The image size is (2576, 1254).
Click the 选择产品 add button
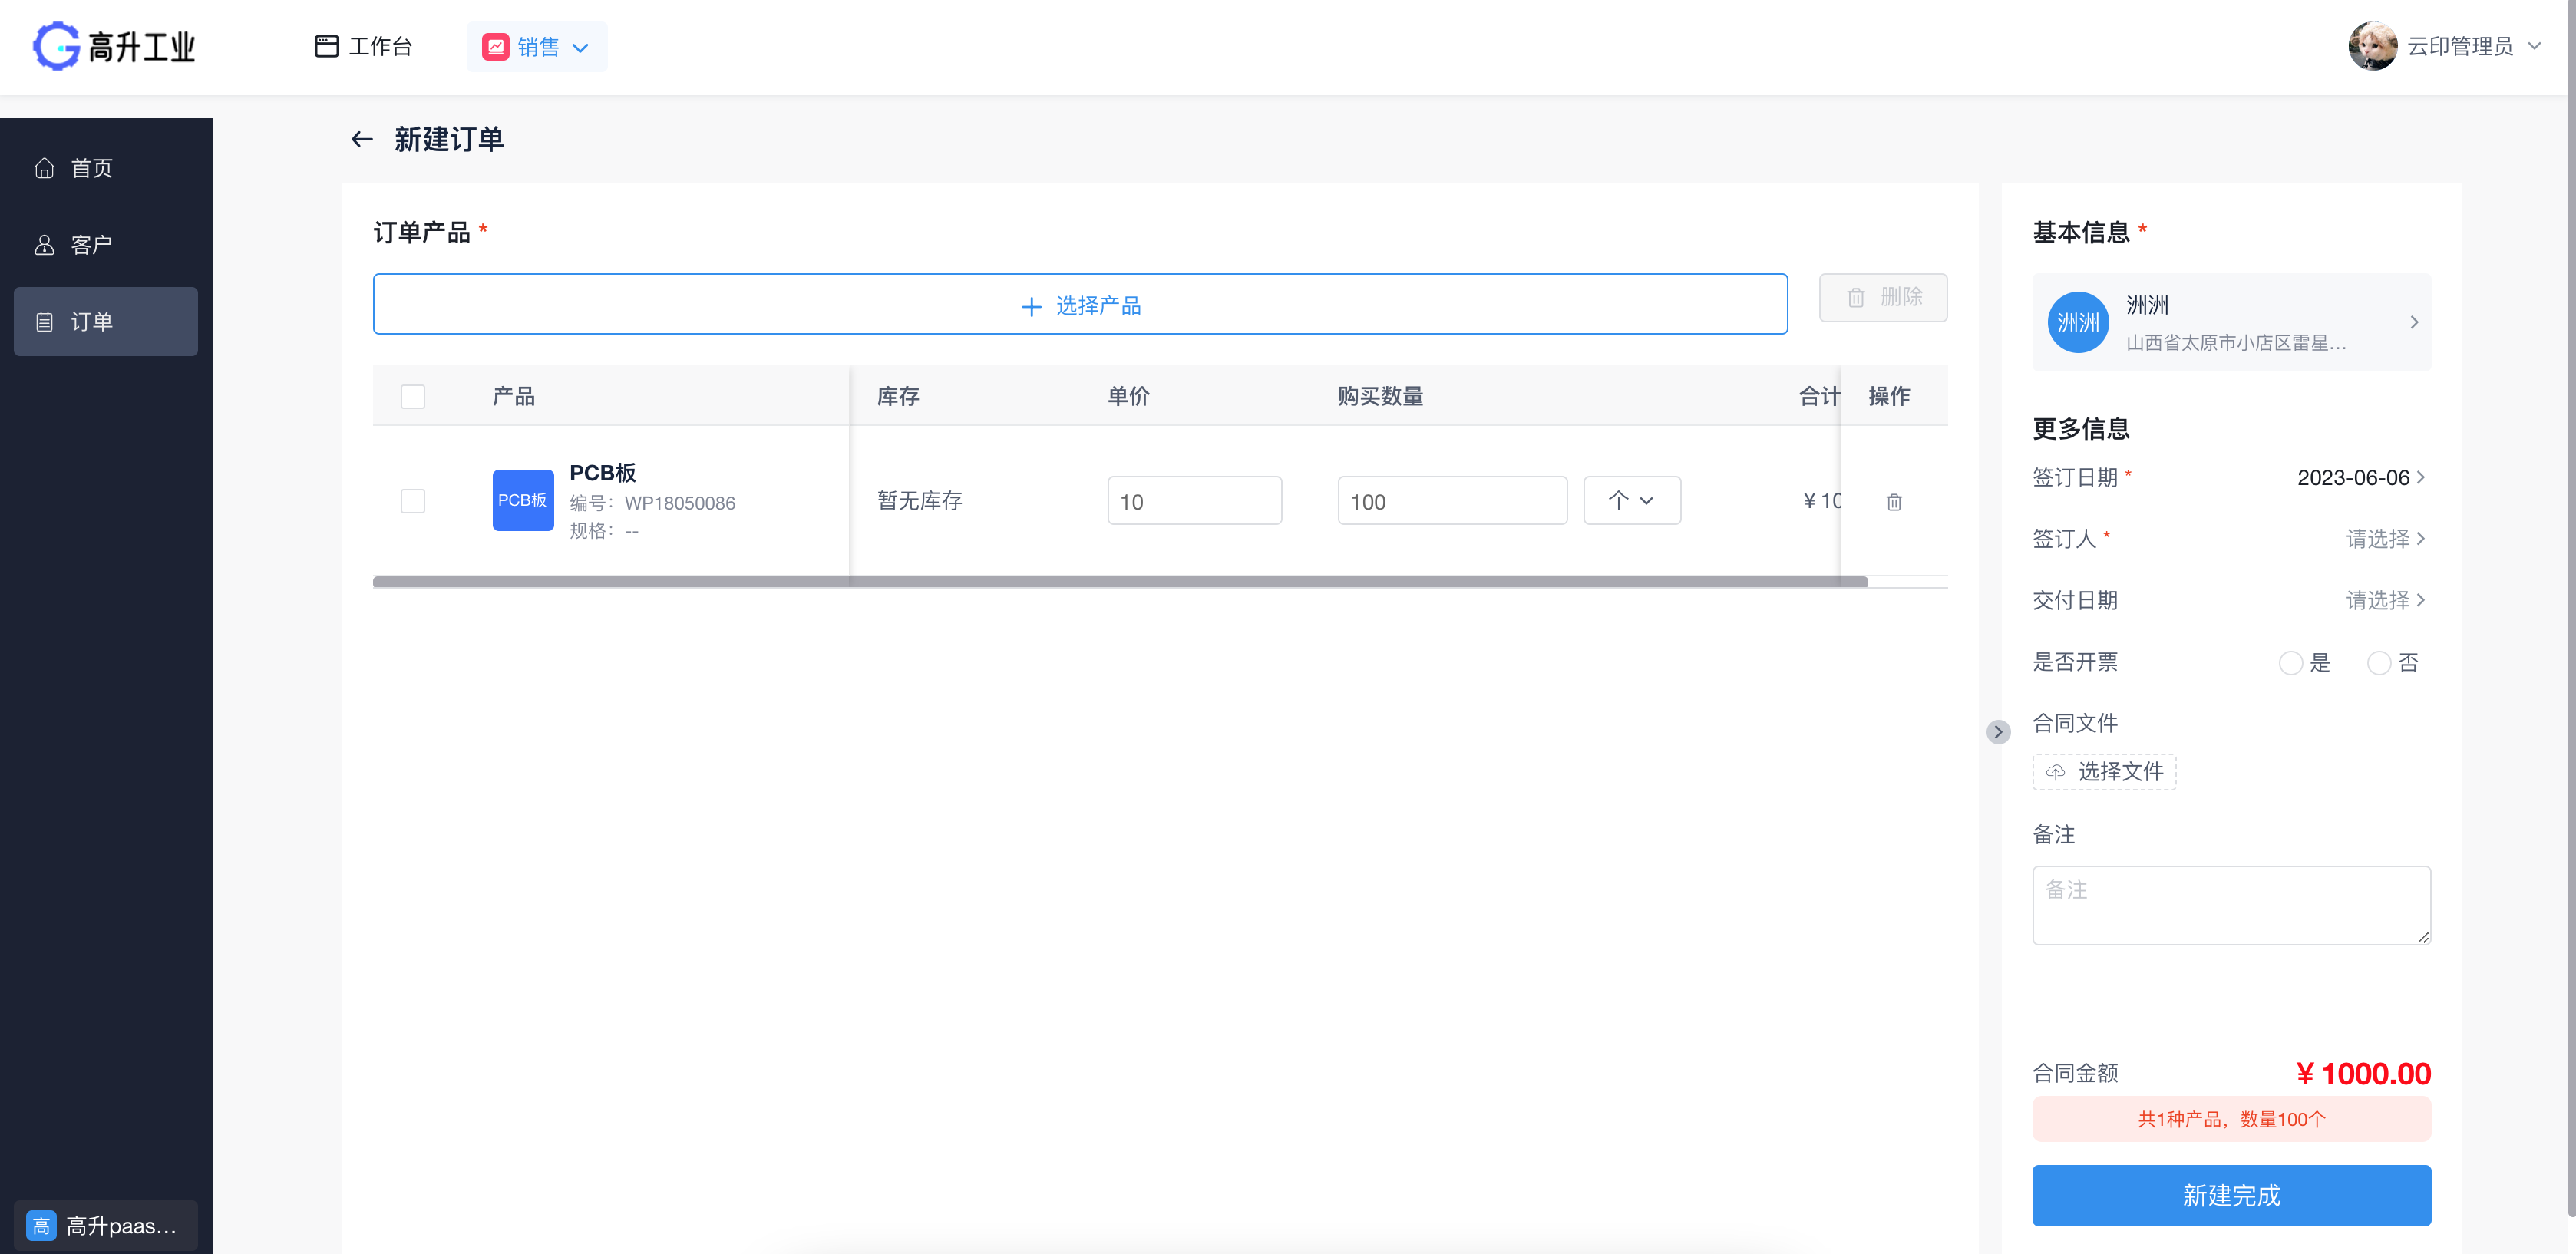[x=1080, y=304]
